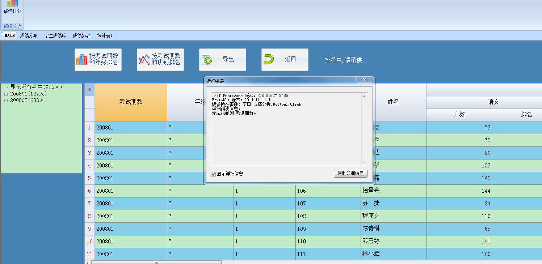Click the line chart icon for class ranking
The image size is (542, 264).
click(144, 60)
